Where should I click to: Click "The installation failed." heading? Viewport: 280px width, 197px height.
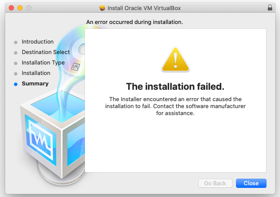175,86
